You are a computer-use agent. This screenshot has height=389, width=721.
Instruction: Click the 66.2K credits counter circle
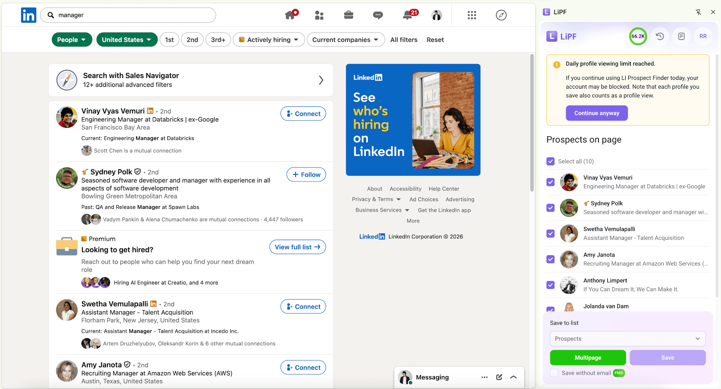(638, 36)
